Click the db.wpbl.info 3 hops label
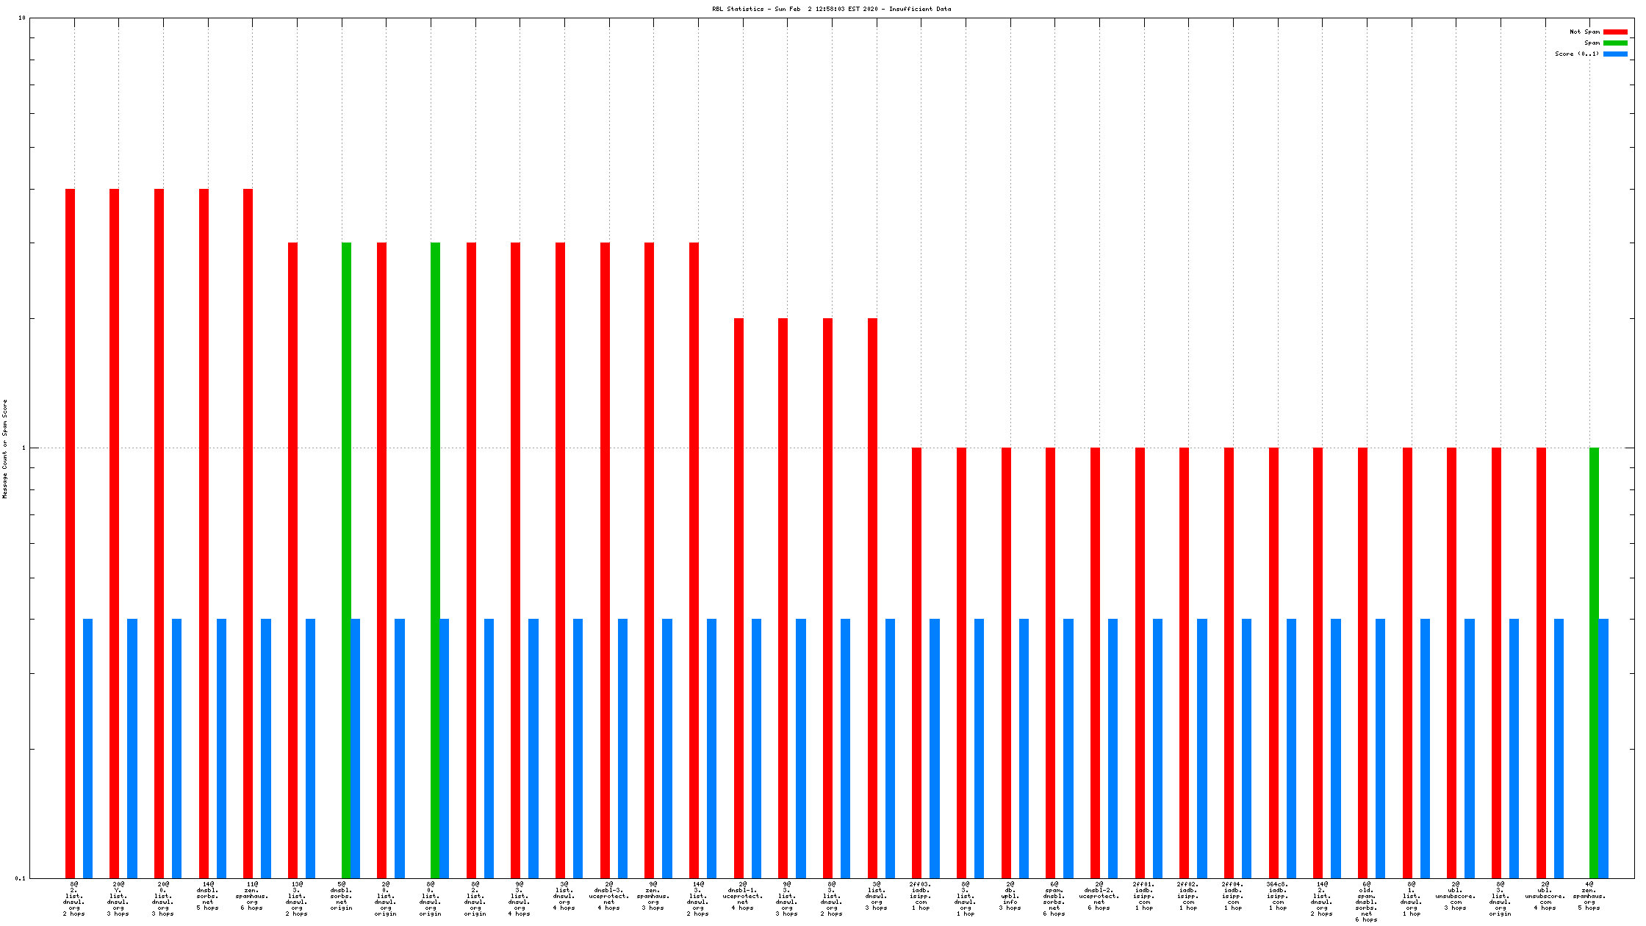The width and height of the screenshot is (1646, 926). point(1010,896)
